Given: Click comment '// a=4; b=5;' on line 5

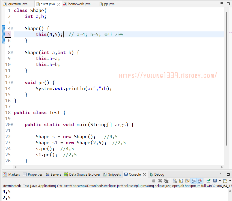Looking at the screenshot, I should click(x=85, y=34).
